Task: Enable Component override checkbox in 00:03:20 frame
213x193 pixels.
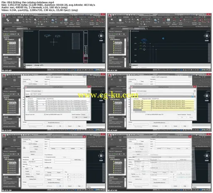Action: (45, 157)
